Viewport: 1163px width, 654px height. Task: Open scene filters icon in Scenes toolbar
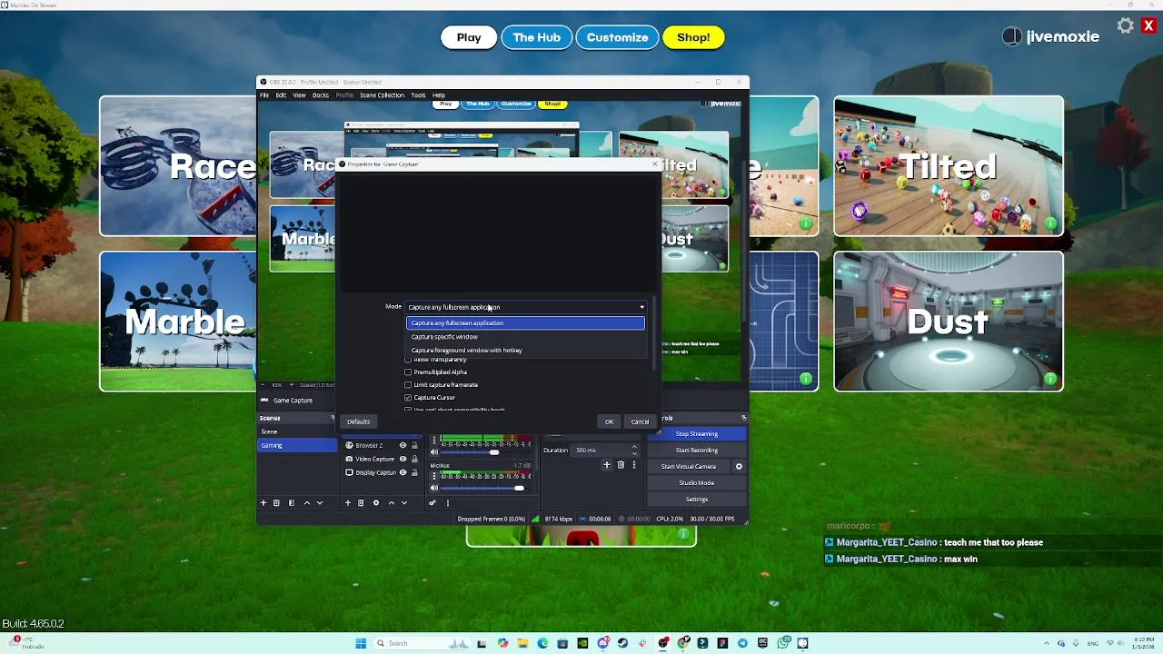[x=292, y=502]
